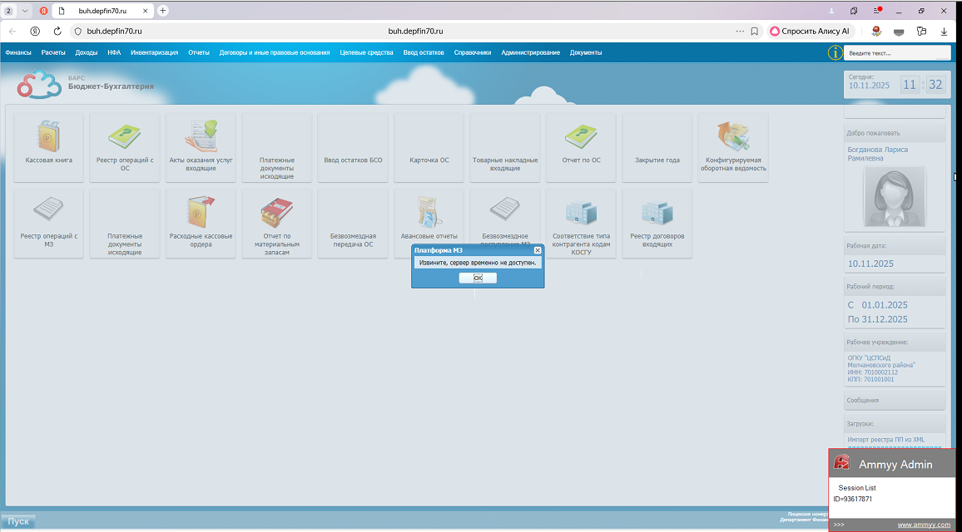Open the Кассовая книга tile
This screenshot has height=532, width=962.
(x=48, y=148)
